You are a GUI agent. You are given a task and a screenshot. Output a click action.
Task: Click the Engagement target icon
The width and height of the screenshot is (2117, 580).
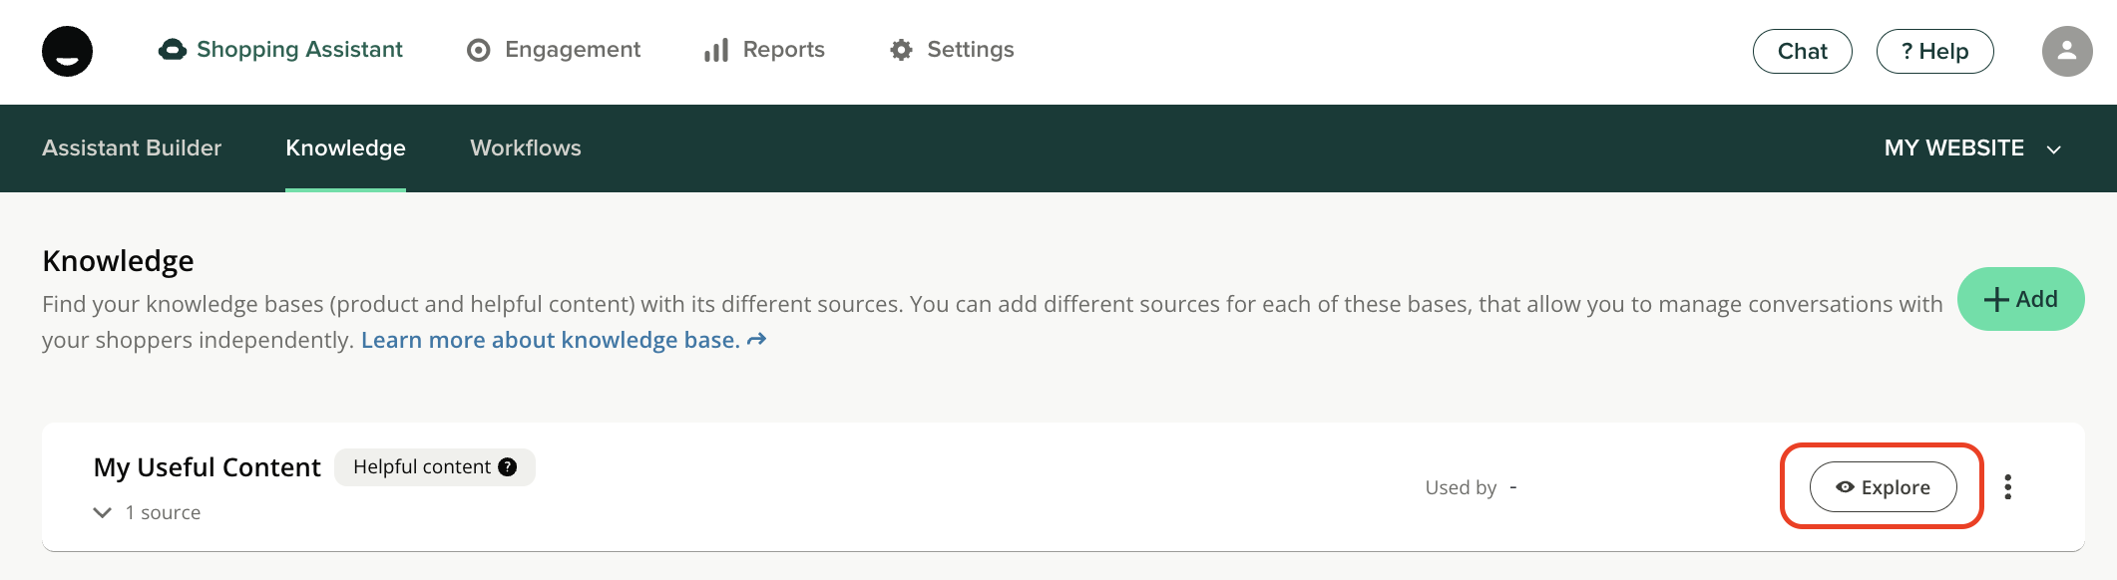[x=479, y=51]
